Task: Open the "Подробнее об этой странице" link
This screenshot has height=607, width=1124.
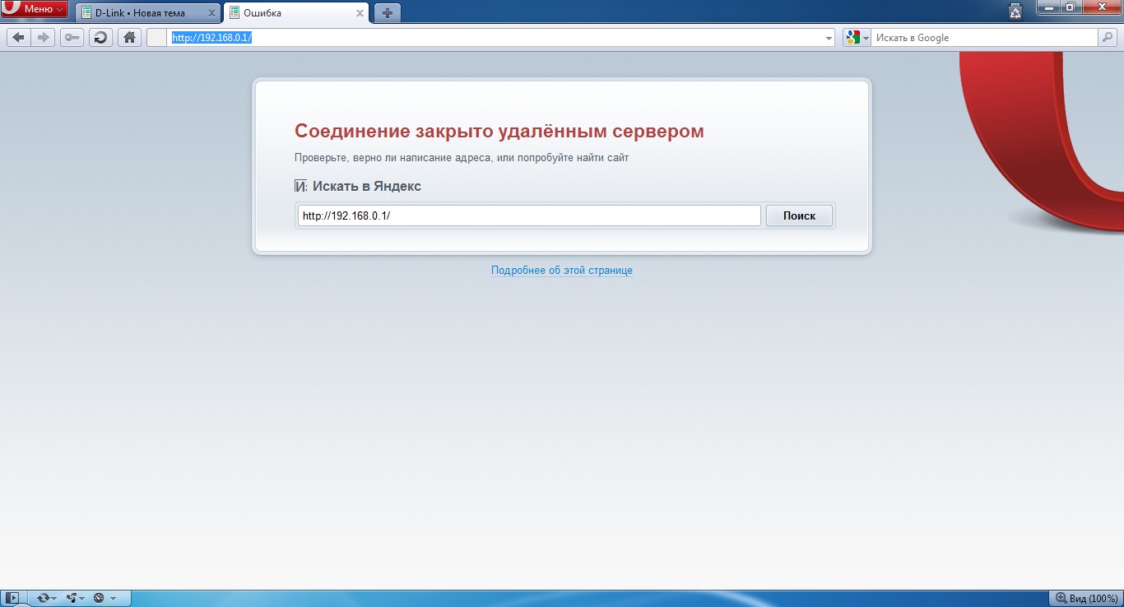Action: 561,270
